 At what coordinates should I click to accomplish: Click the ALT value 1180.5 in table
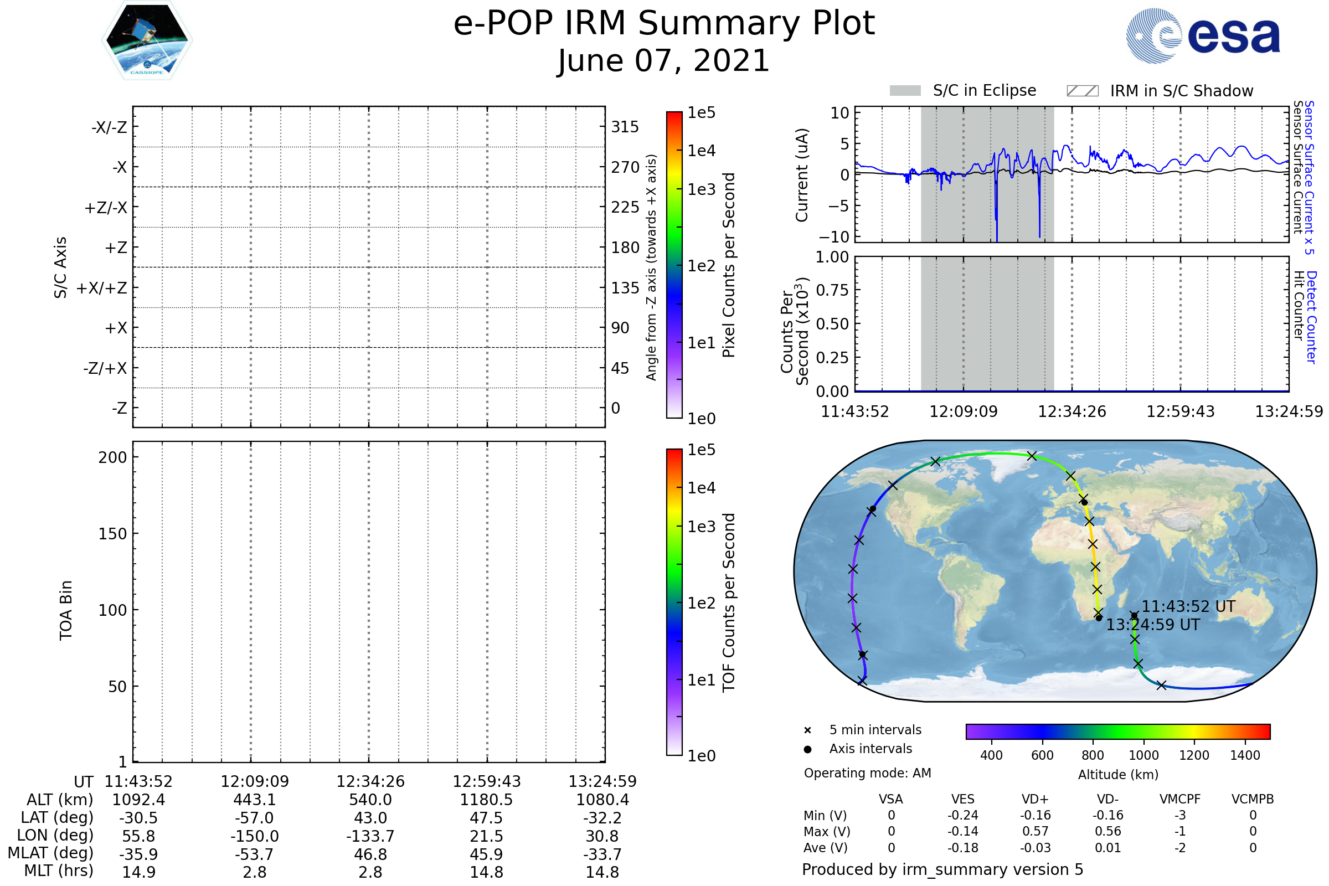486,800
